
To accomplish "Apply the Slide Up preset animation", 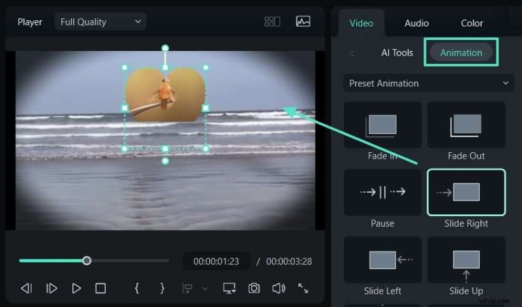I will pyautogui.click(x=466, y=260).
